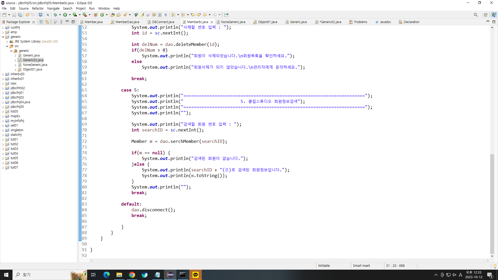Switch to the MemberDao.java tab
The image size is (498, 280).
pos(127,22)
